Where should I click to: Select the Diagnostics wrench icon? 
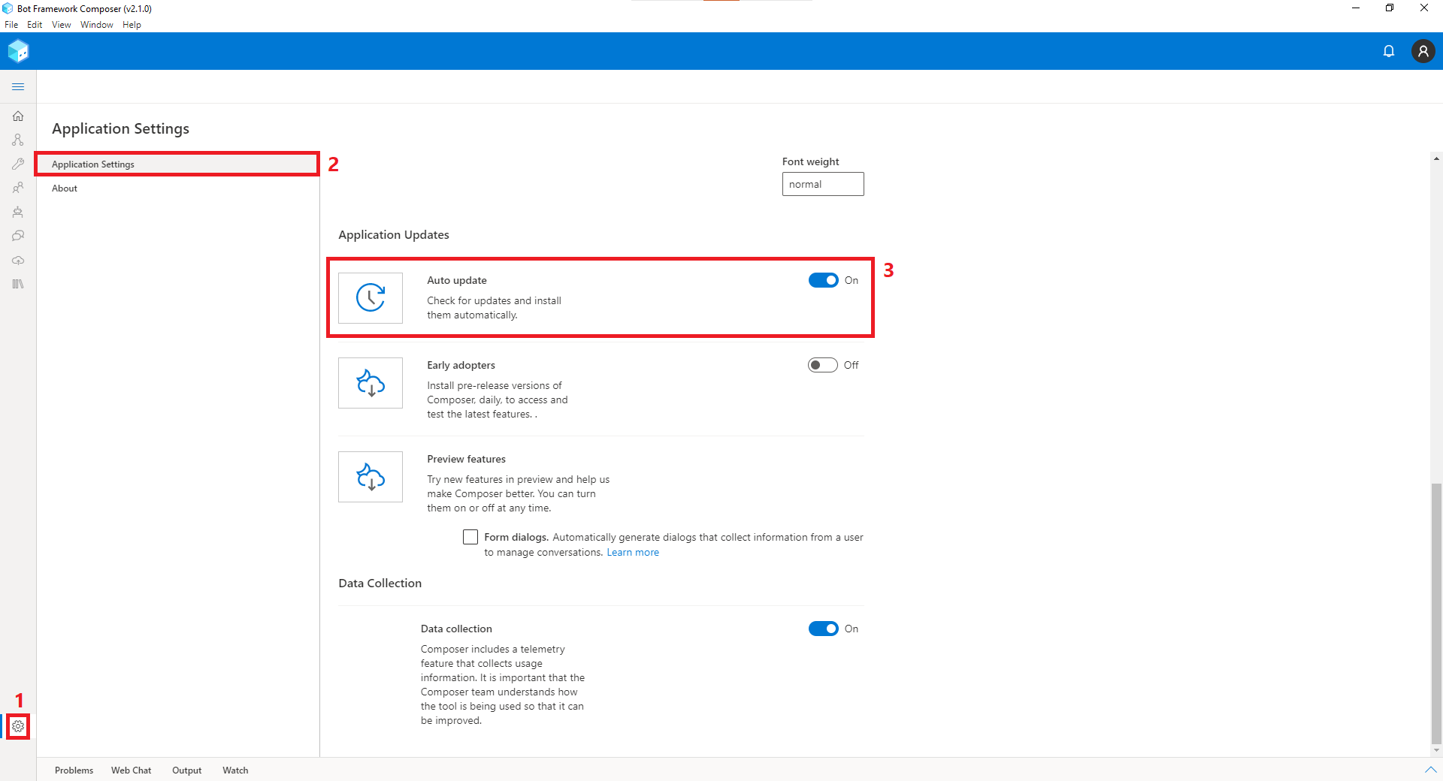click(x=18, y=164)
